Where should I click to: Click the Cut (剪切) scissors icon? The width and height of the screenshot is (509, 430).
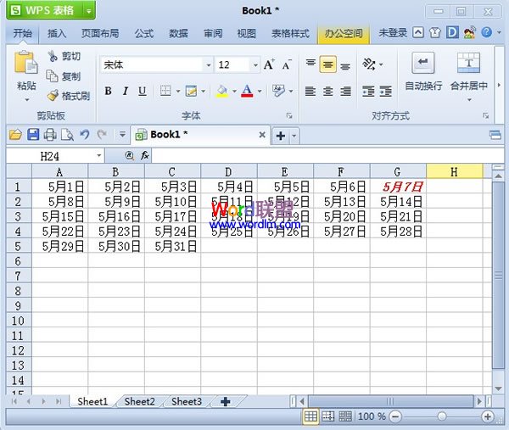point(53,56)
